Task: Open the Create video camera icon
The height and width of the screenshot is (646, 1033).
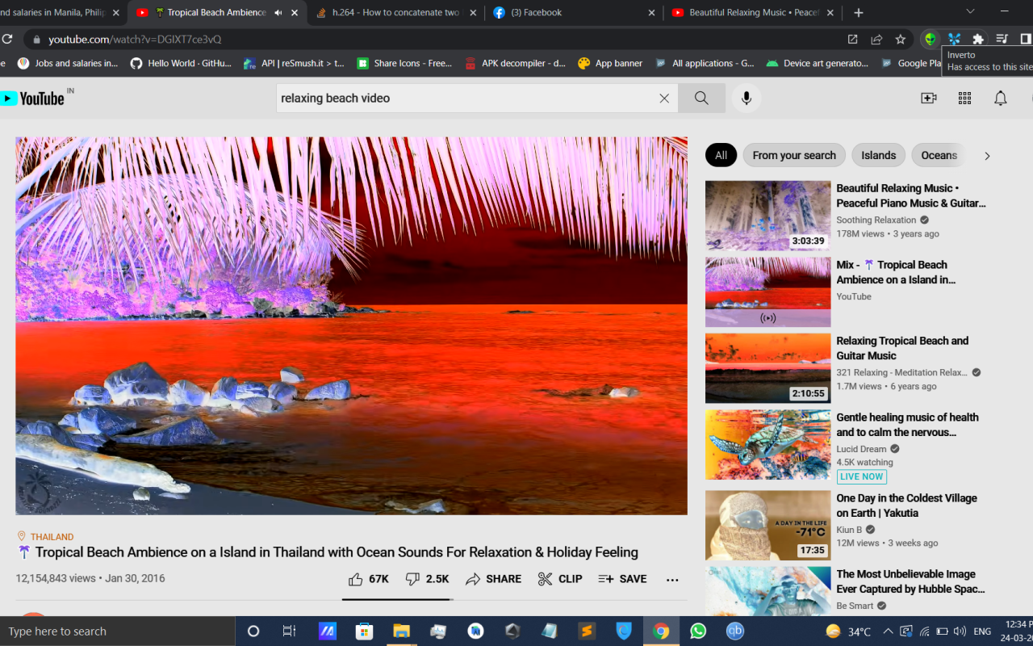Action: 928,98
